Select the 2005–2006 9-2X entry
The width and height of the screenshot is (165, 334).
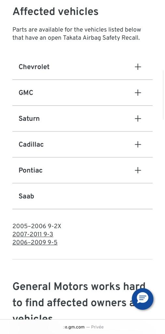click(37, 226)
